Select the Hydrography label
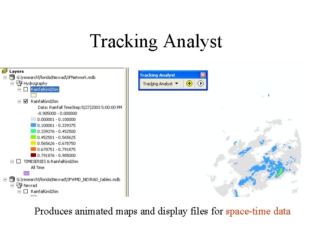The height and width of the screenshot is (234, 312). [36, 83]
